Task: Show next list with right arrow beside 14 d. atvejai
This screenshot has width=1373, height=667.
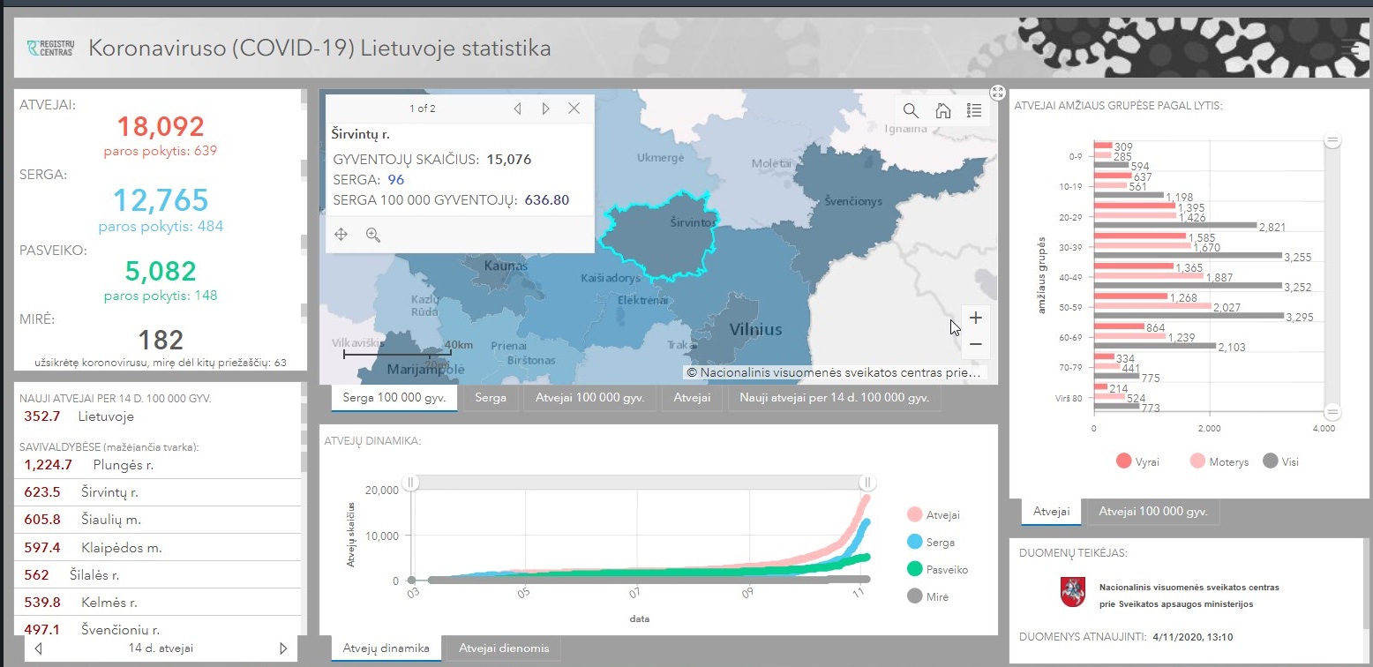Action: (283, 648)
